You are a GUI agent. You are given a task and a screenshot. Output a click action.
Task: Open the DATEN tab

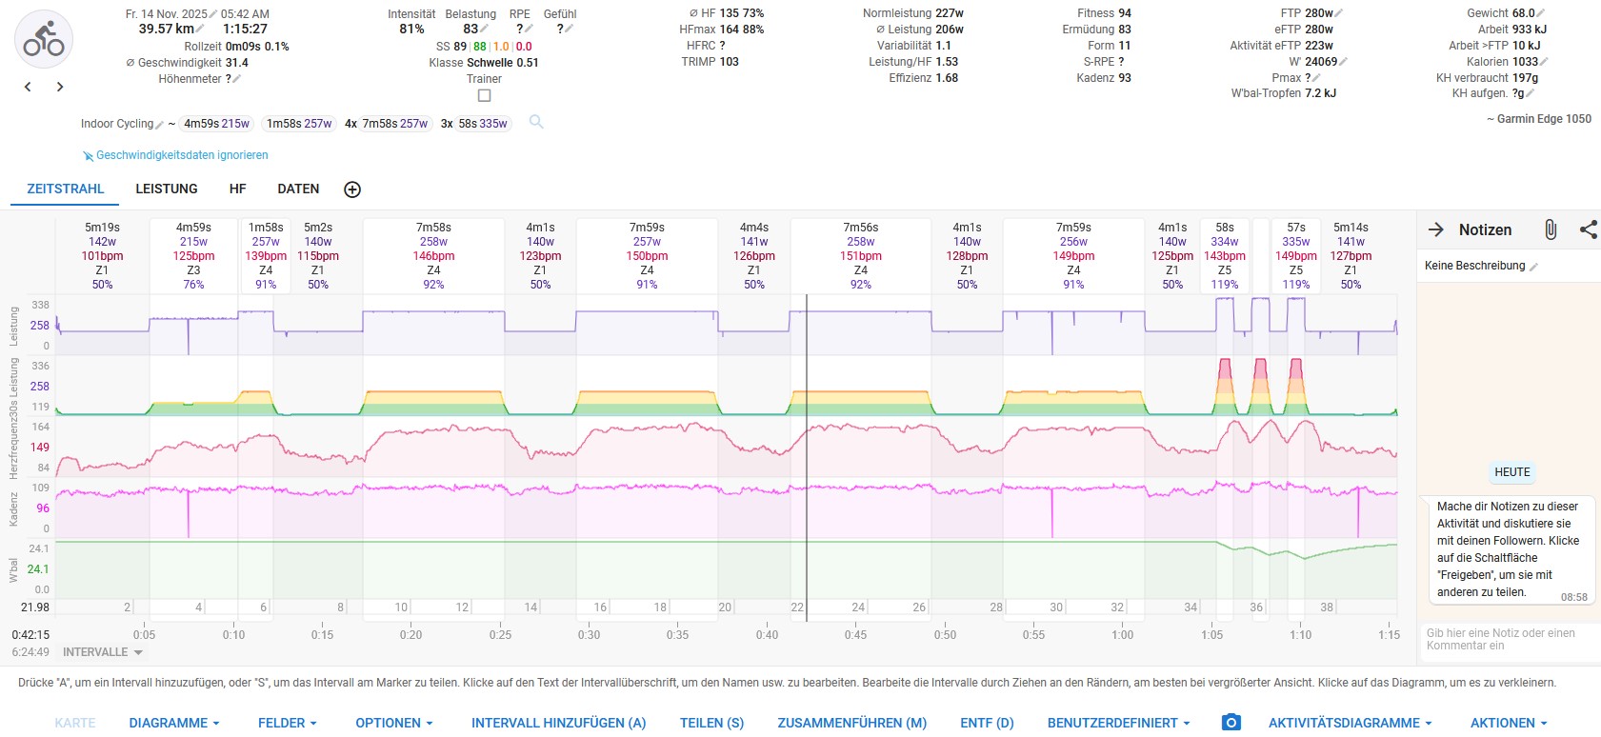point(298,189)
